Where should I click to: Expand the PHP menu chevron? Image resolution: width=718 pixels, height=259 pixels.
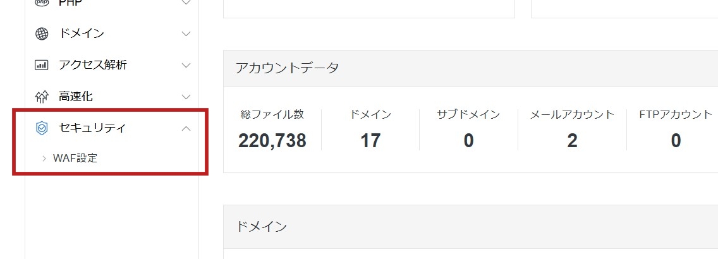coord(186,3)
